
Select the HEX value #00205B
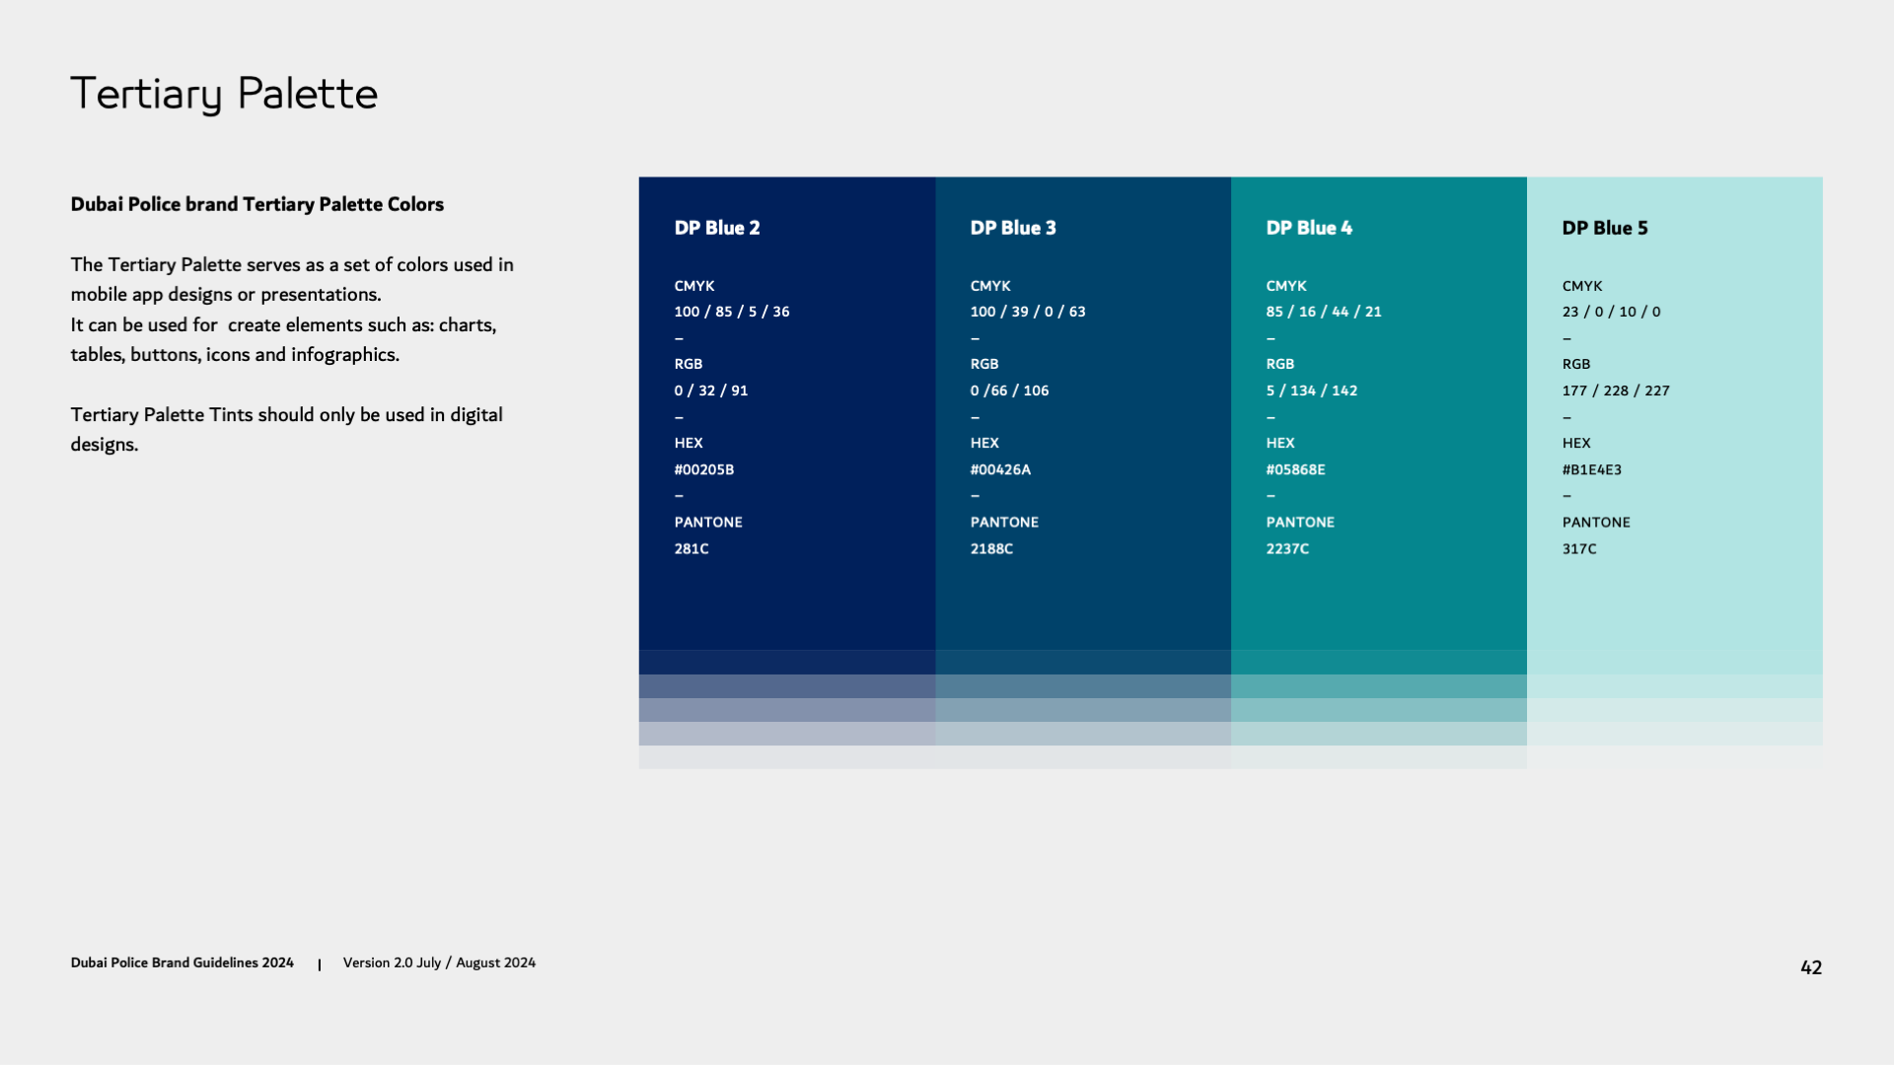coord(703,469)
